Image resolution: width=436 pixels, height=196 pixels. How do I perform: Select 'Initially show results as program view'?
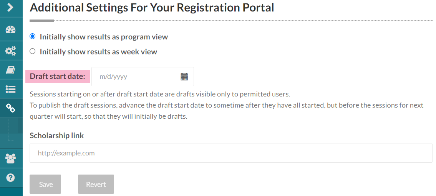(33, 36)
